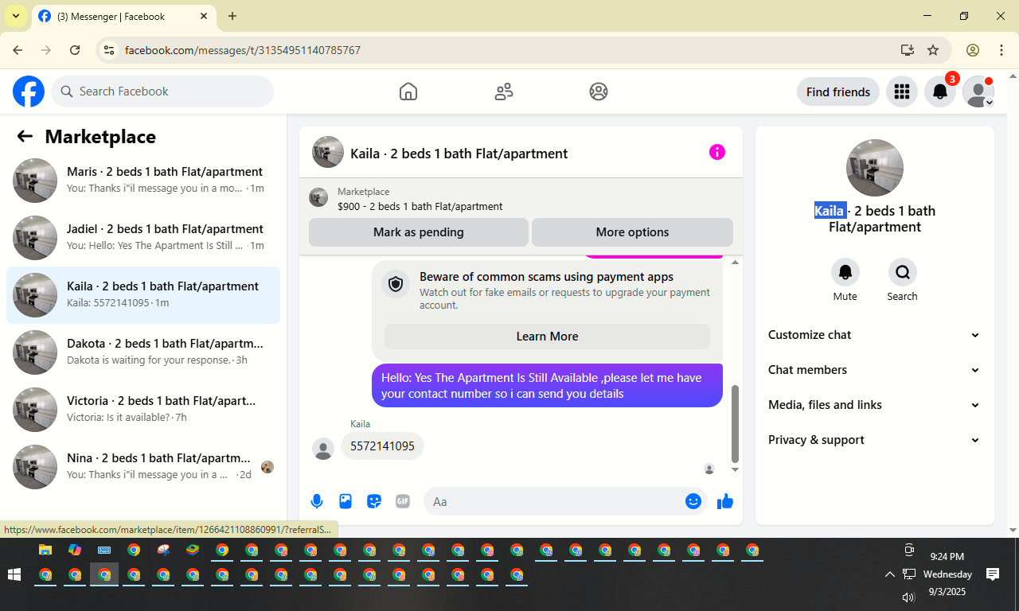Open the Maris conversation

[143, 181]
